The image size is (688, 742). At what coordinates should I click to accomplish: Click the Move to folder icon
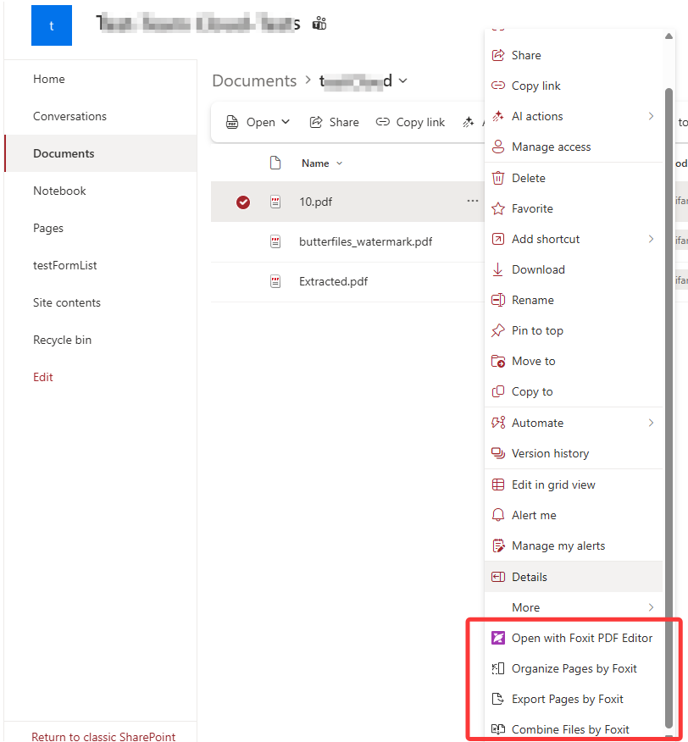(x=497, y=361)
